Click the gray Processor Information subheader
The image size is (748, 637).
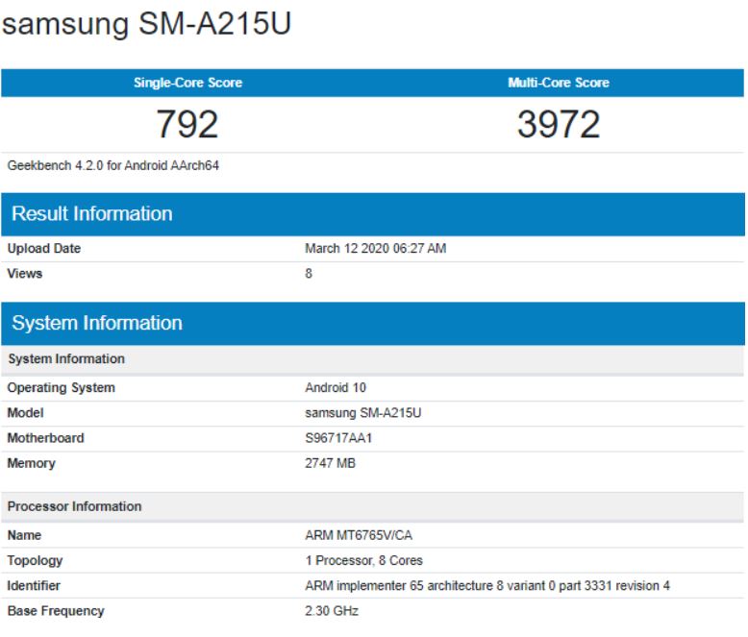(x=75, y=506)
